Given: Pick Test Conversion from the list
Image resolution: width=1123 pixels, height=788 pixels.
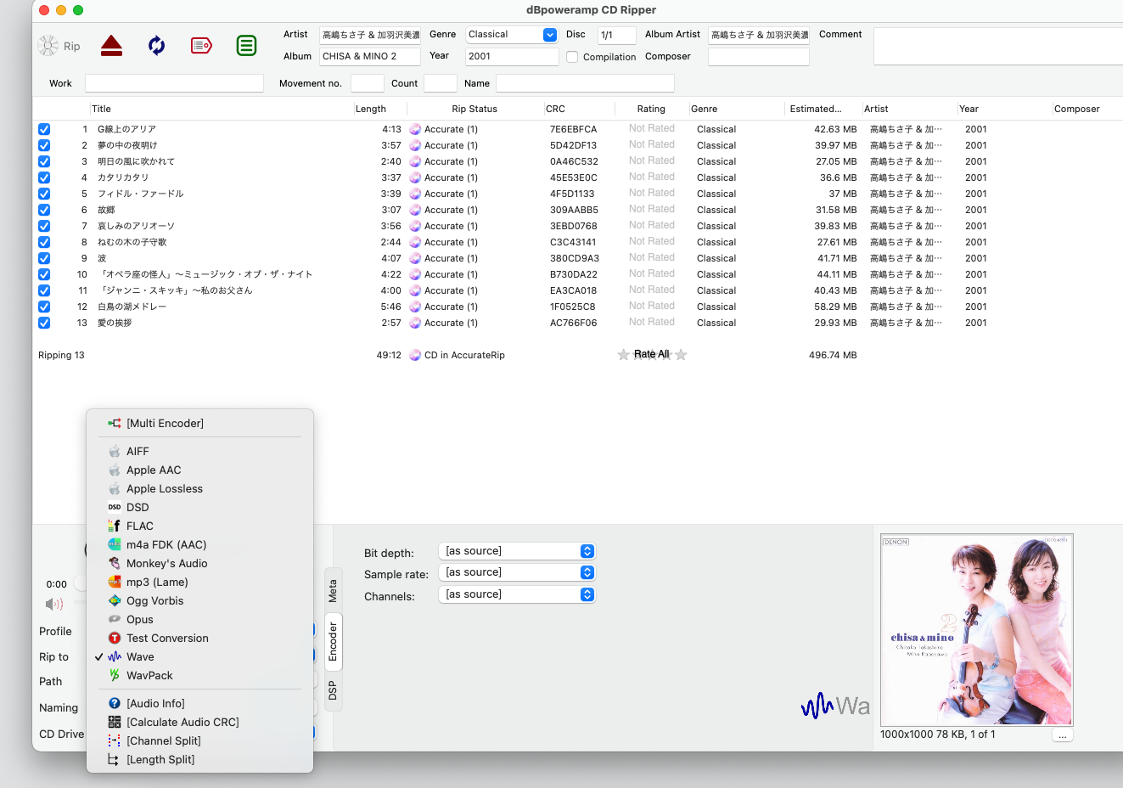Looking at the screenshot, I should pos(200,638).
